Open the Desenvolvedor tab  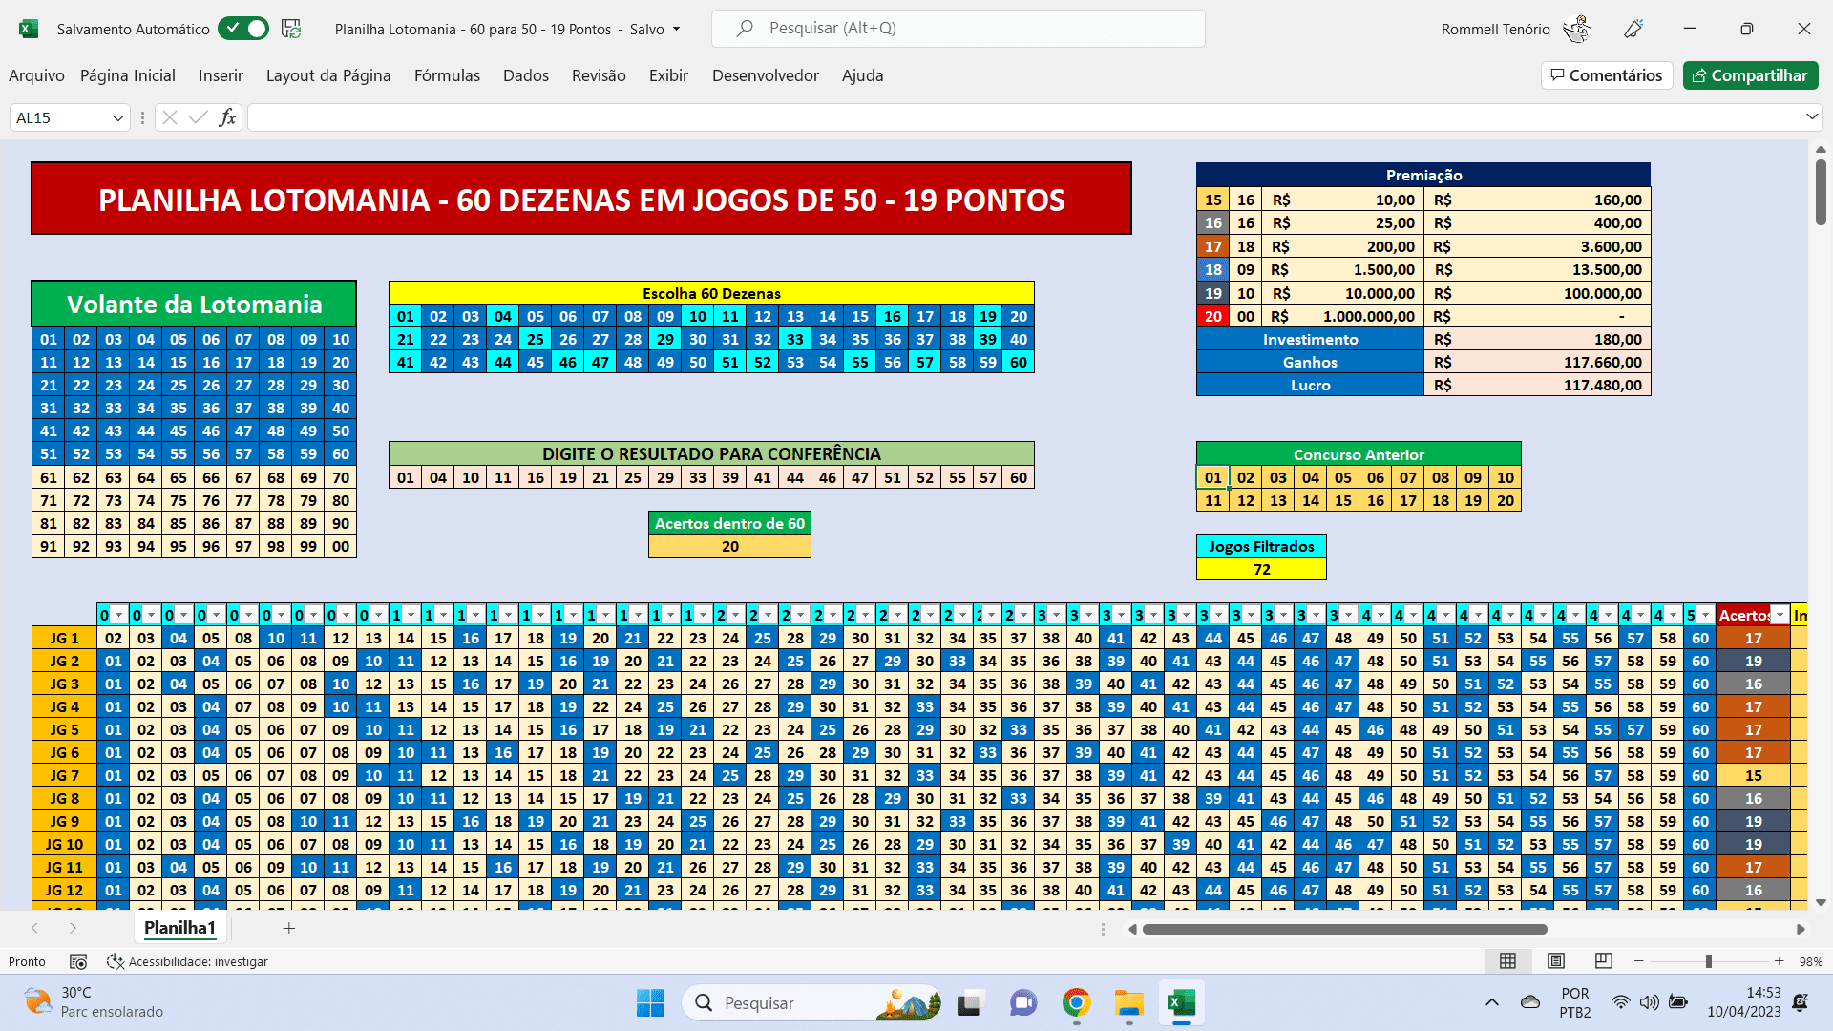point(766,75)
